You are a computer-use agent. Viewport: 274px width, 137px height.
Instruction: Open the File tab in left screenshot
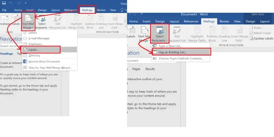point(4,10)
